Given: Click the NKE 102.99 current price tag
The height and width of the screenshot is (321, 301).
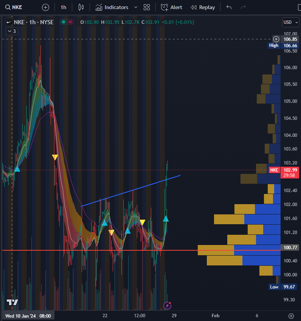Looking at the screenshot, I should click(284, 172).
